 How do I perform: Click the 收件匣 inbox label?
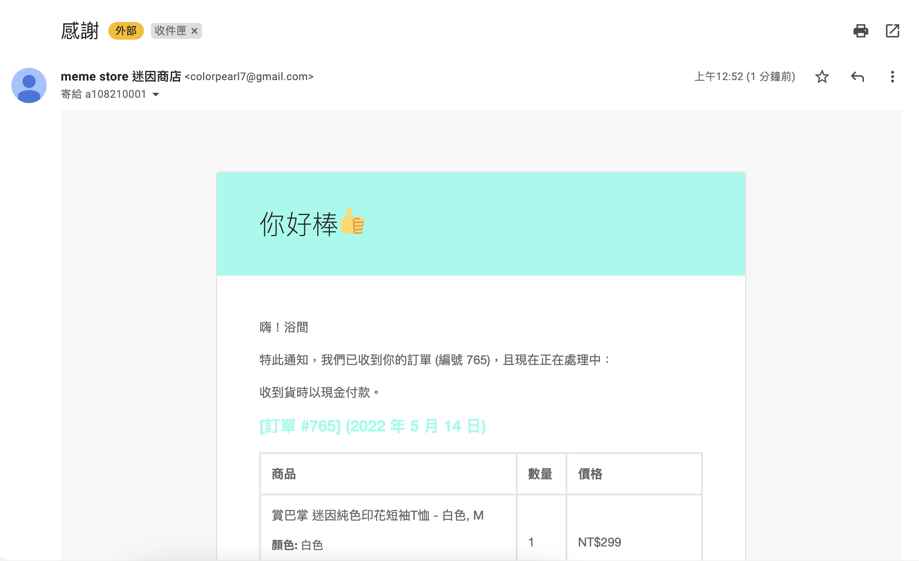point(170,31)
